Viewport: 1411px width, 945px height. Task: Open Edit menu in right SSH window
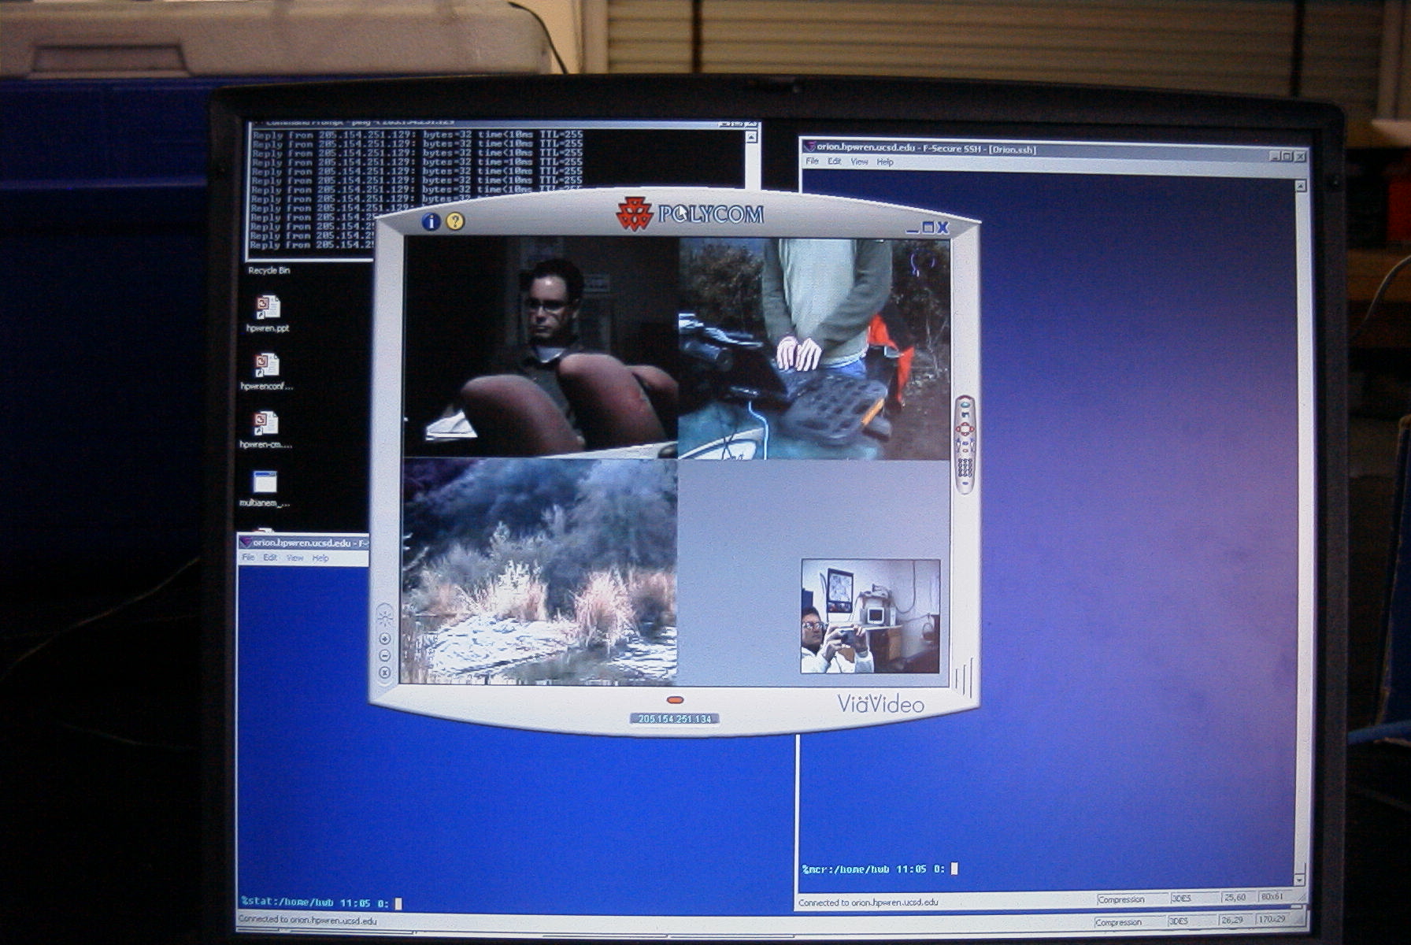pyautogui.click(x=835, y=161)
